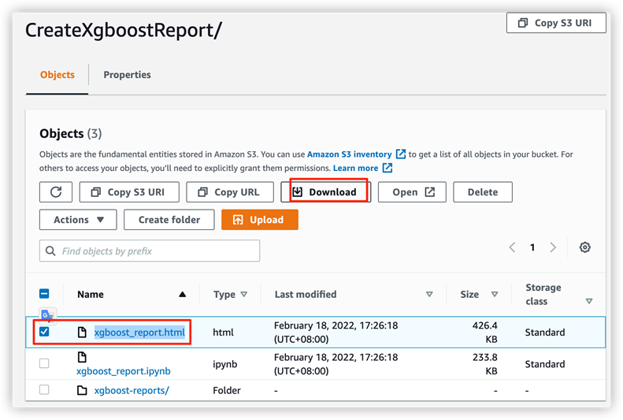The height and width of the screenshot is (420, 623).
Task: Click the Google Translate overlay icon
Action: coord(47,315)
